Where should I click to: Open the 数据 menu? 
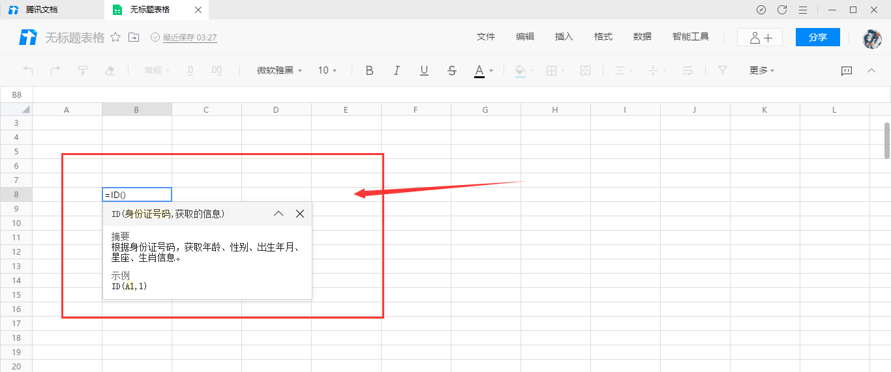(x=642, y=37)
